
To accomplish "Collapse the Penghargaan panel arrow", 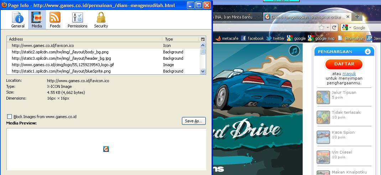I will 367,52.
